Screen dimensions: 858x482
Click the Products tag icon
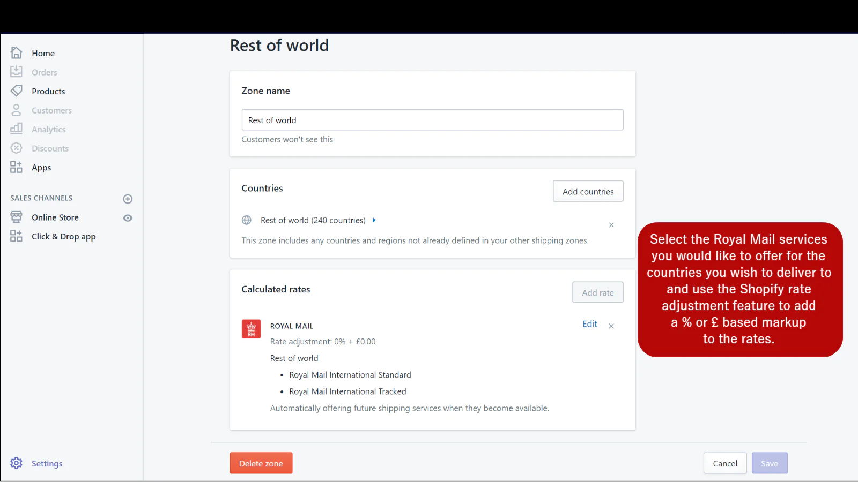[x=16, y=91]
